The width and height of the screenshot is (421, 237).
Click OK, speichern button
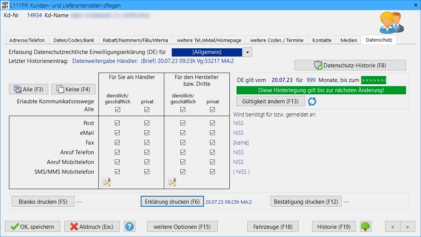tap(32, 227)
